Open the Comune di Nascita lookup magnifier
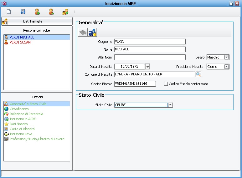 198,74
